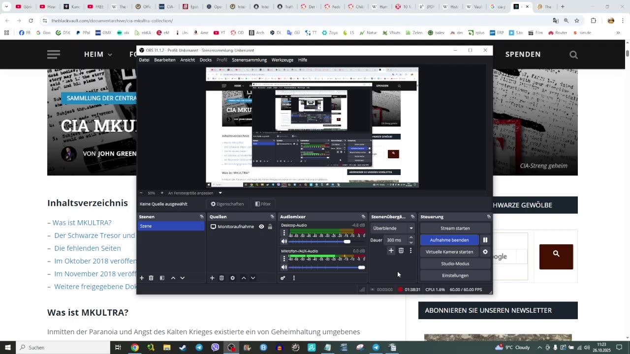This screenshot has width=630, height=354.
Task: Remove the selected scene using the trash icon
Action: 151,278
